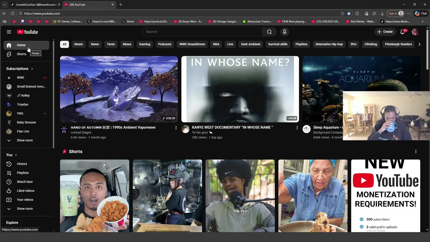Open the YouTube guide hamburger menu
This screenshot has width=430, height=242.
(x=9, y=32)
